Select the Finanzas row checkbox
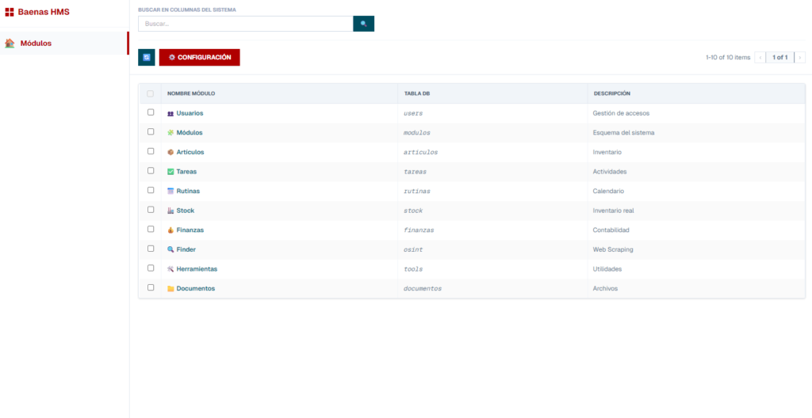 [x=151, y=230]
